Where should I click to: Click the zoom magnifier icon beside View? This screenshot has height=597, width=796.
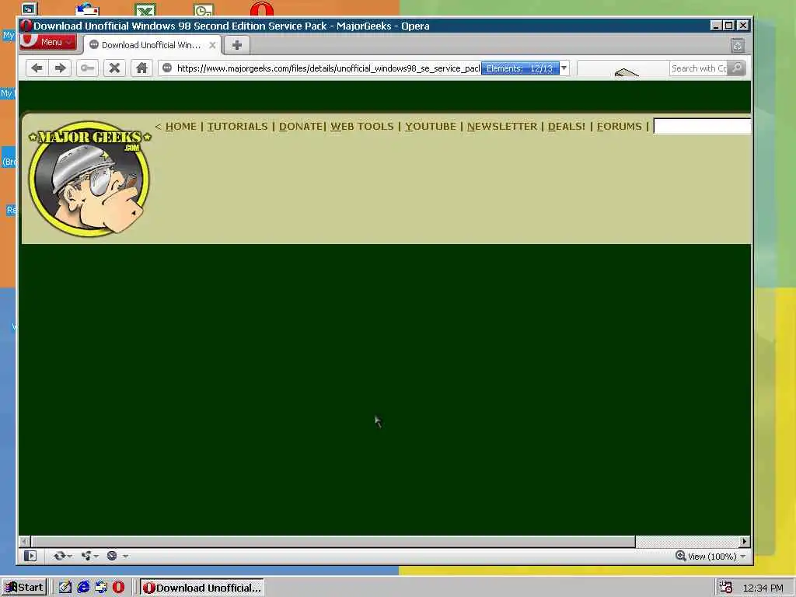pyautogui.click(x=680, y=556)
